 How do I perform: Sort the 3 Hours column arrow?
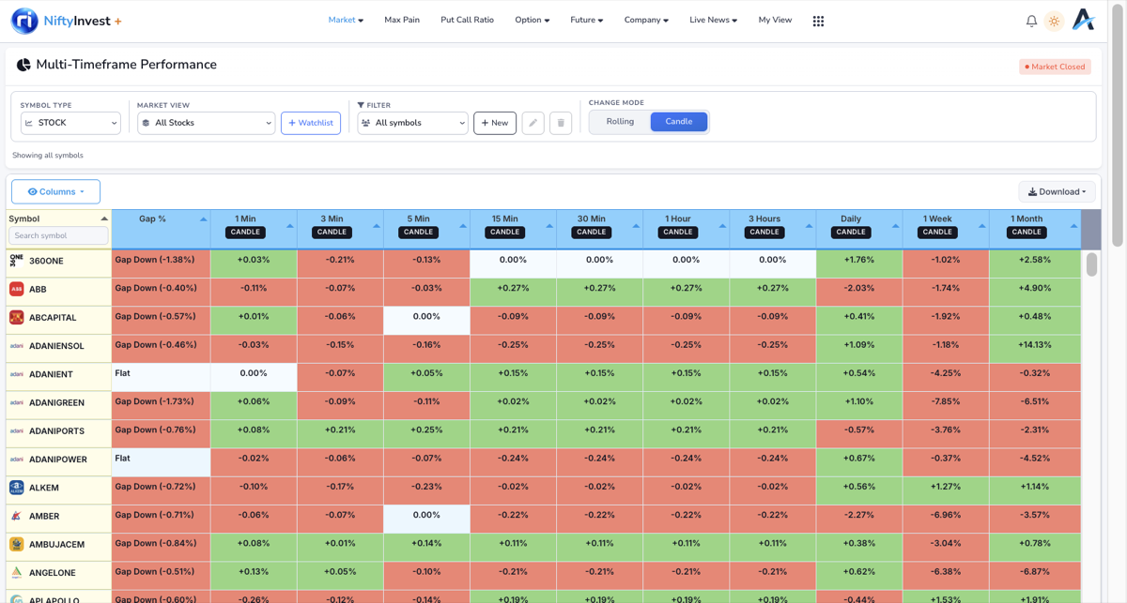tap(809, 226)
